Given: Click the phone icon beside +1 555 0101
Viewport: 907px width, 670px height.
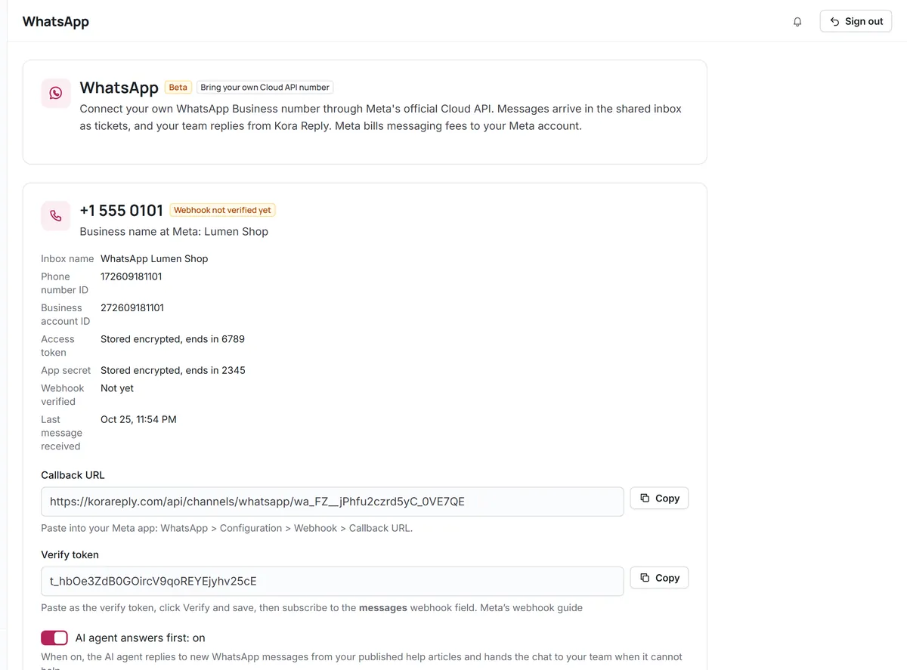Looking at the screenshot, I should pyautogui.click(x=56, y=216).
